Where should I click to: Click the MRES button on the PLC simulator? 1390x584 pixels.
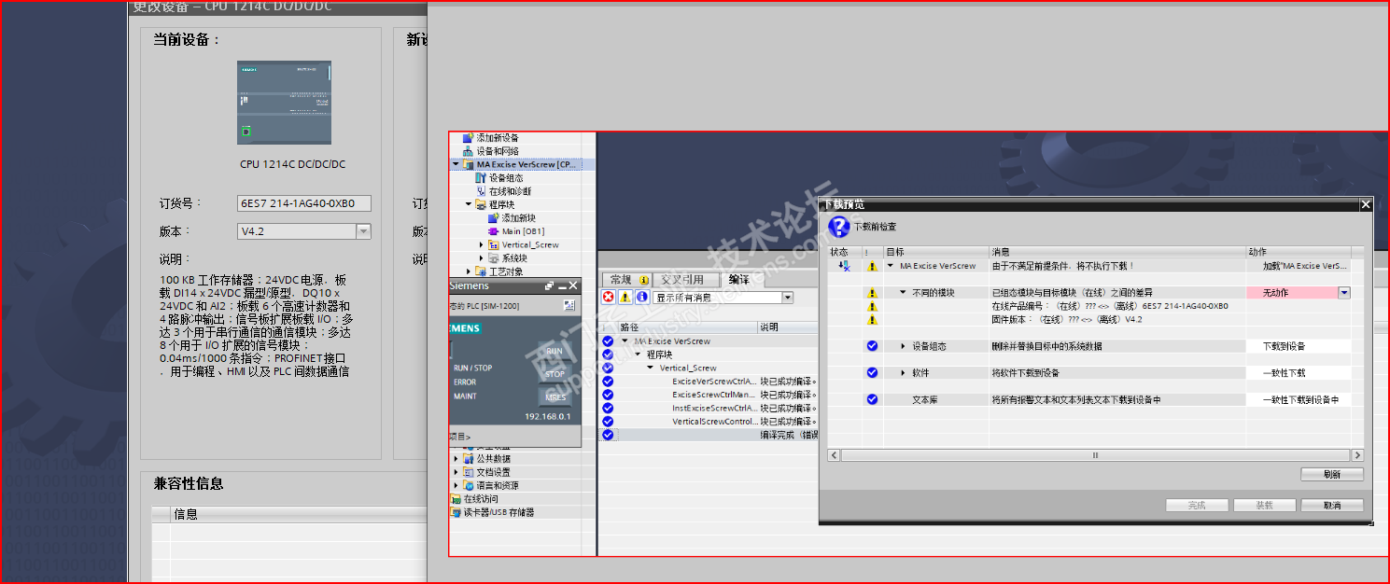[555, 397]
